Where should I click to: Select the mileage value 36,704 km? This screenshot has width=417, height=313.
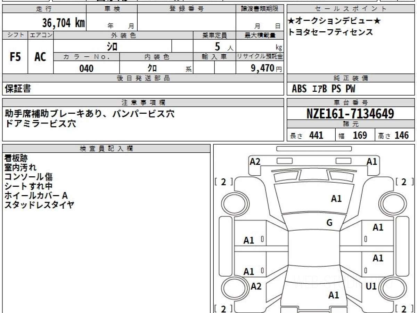[63, 23]
